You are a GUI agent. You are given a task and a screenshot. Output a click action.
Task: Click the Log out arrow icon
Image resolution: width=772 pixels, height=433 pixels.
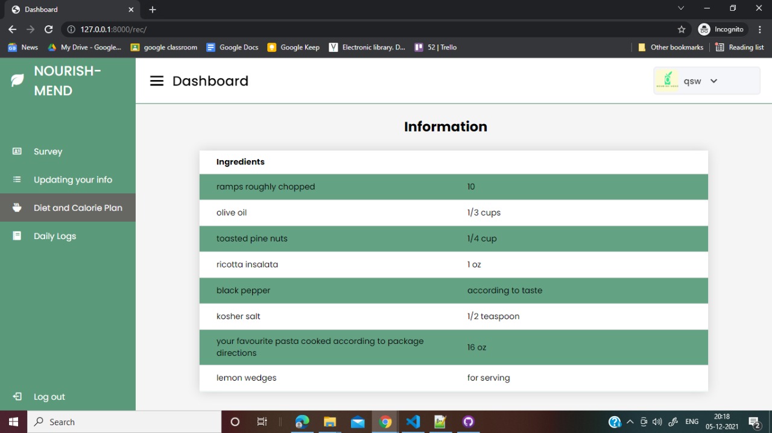pyautogui.click(x=17, y=396)
